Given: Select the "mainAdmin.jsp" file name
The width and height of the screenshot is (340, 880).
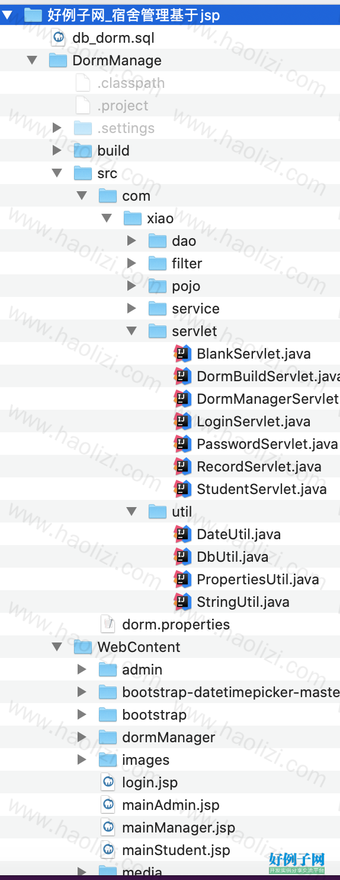Looking at the screenshot, I should click(171, 806).
